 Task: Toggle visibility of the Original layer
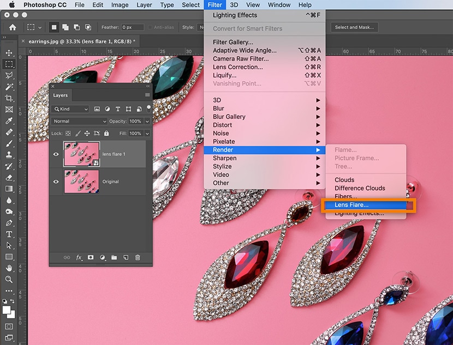56,181
